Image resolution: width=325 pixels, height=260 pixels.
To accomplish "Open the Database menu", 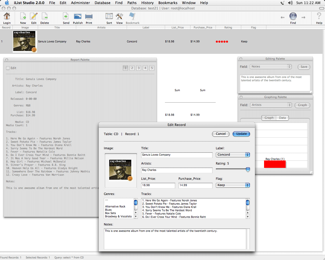I will tap(103, 3).
